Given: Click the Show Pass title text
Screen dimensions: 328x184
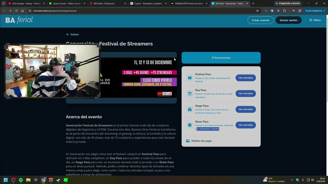Looking at the screenshot, I should tap(202, 122).
